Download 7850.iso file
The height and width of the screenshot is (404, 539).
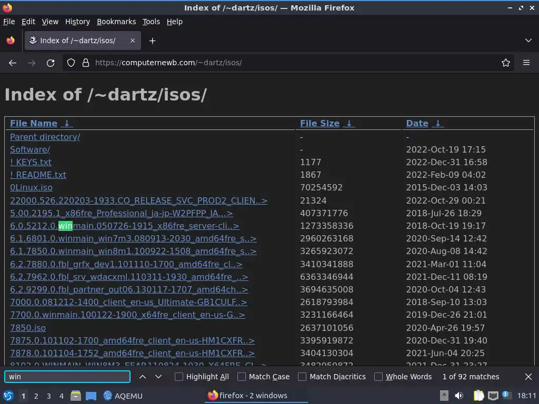[x=28, y=328]
